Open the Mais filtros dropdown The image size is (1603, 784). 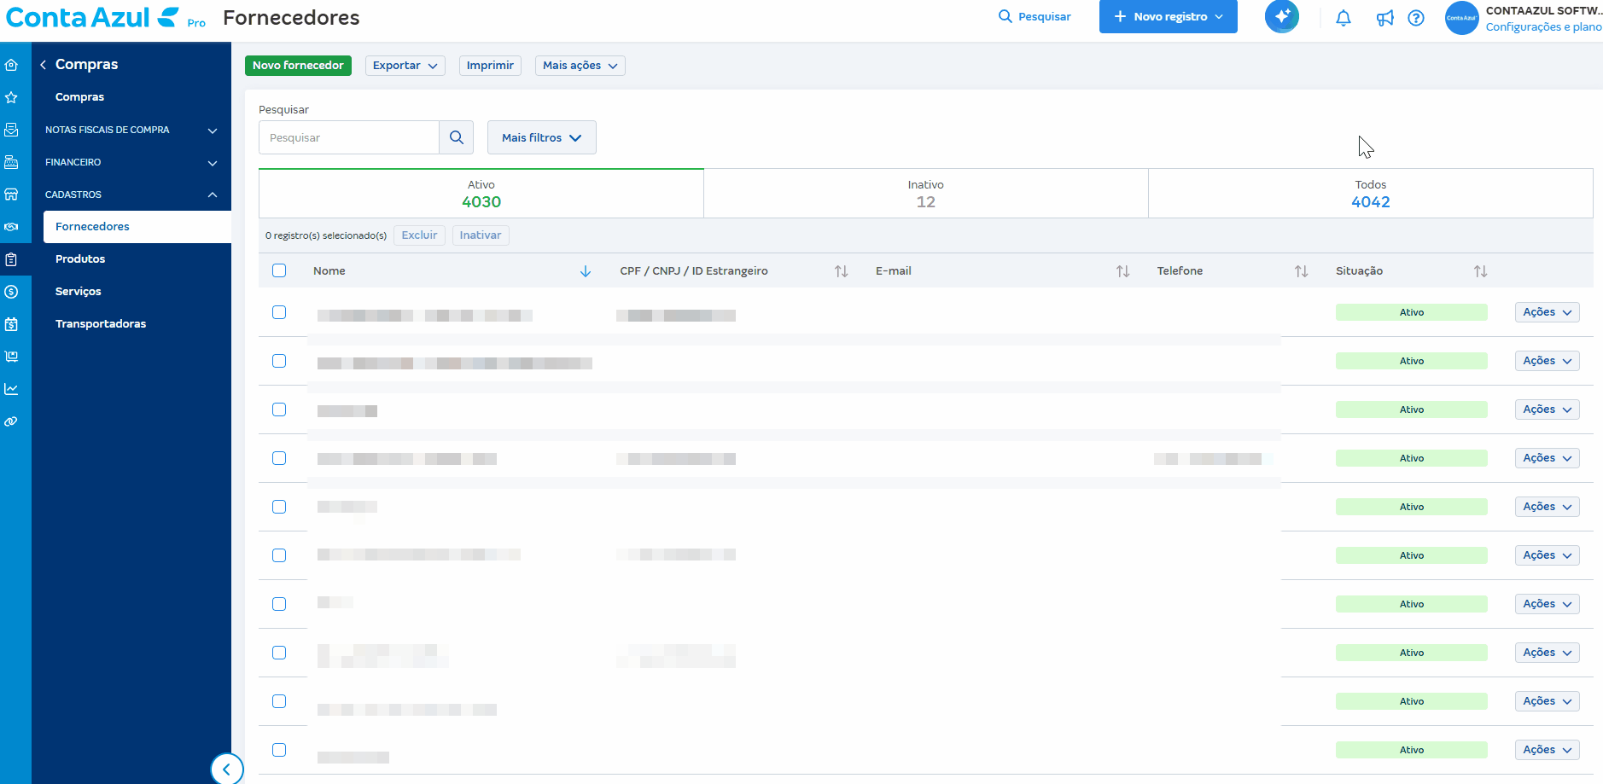pos(541,137)
